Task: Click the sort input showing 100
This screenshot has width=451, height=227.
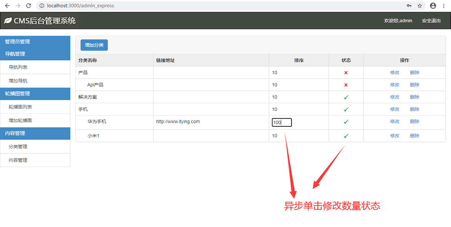Action: click(282, 123)
